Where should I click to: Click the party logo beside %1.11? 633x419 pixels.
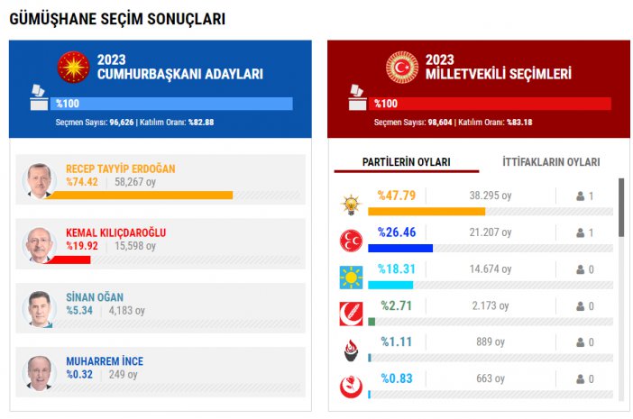(x=349, y=350)
